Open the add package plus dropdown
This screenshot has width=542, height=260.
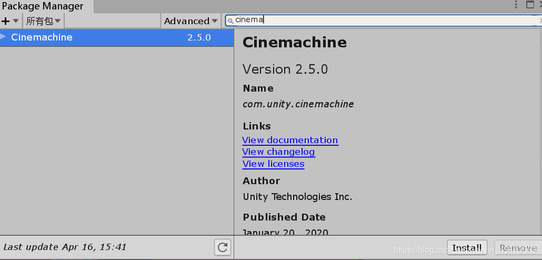point(10,21)
